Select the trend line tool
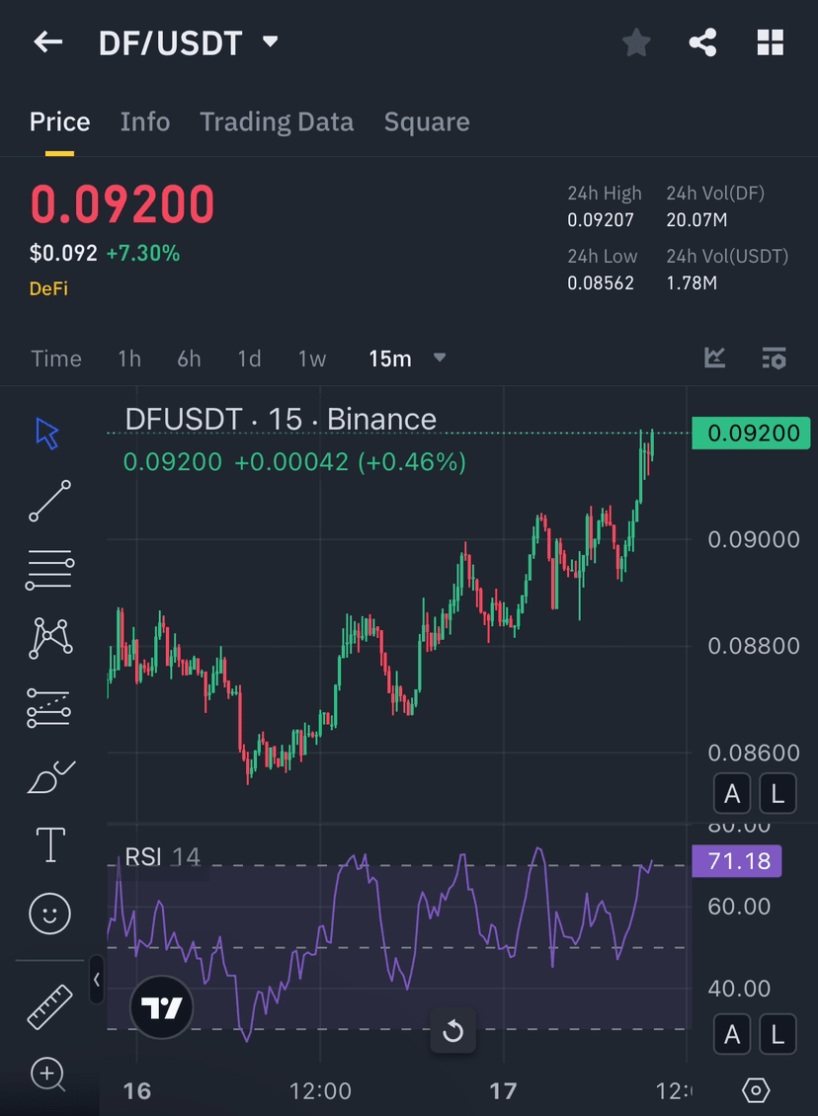This screenshot has height=1116, width=818. pyautogui.click(x=49, y=501)
